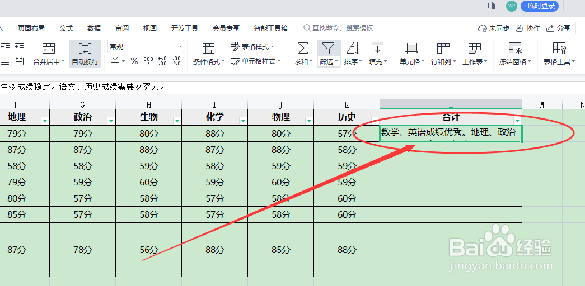The width and height of the screenshot is (585, 286).
Task: Open the 智能工具箱 tab
Action: (x=271, y=28)
